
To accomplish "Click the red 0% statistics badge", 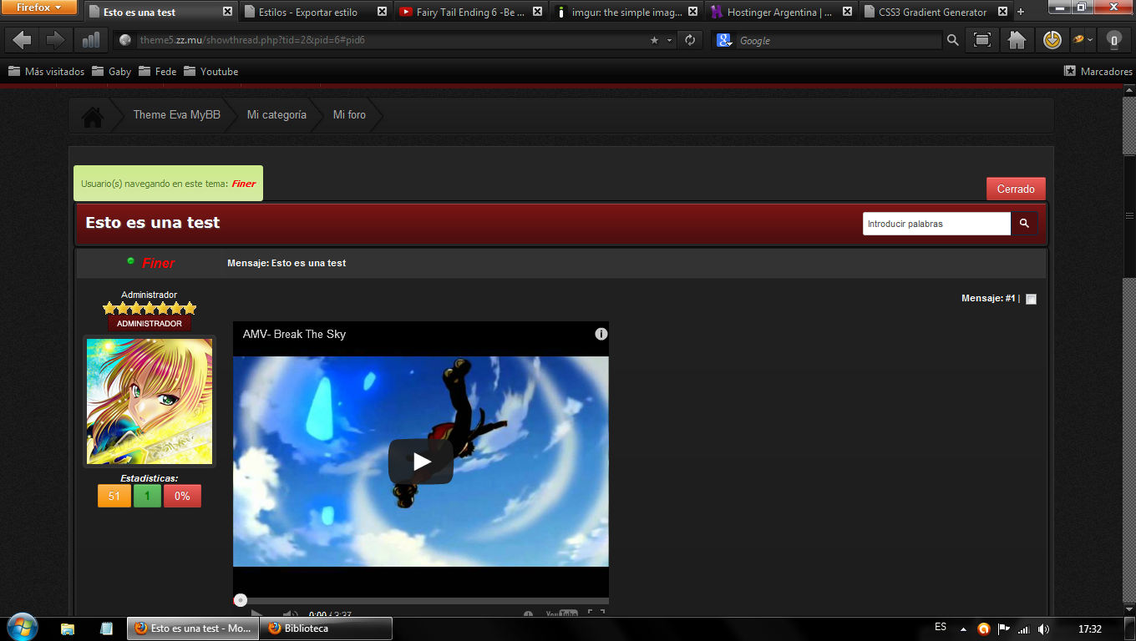I will pyautogui.click(x=182, y=496).
